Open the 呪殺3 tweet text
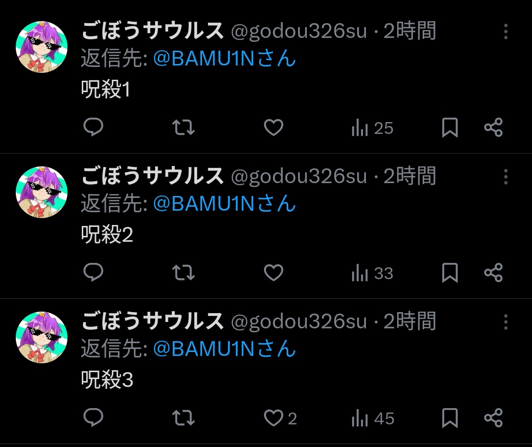Screen dimensions: 532x447 tap(107, 379)
